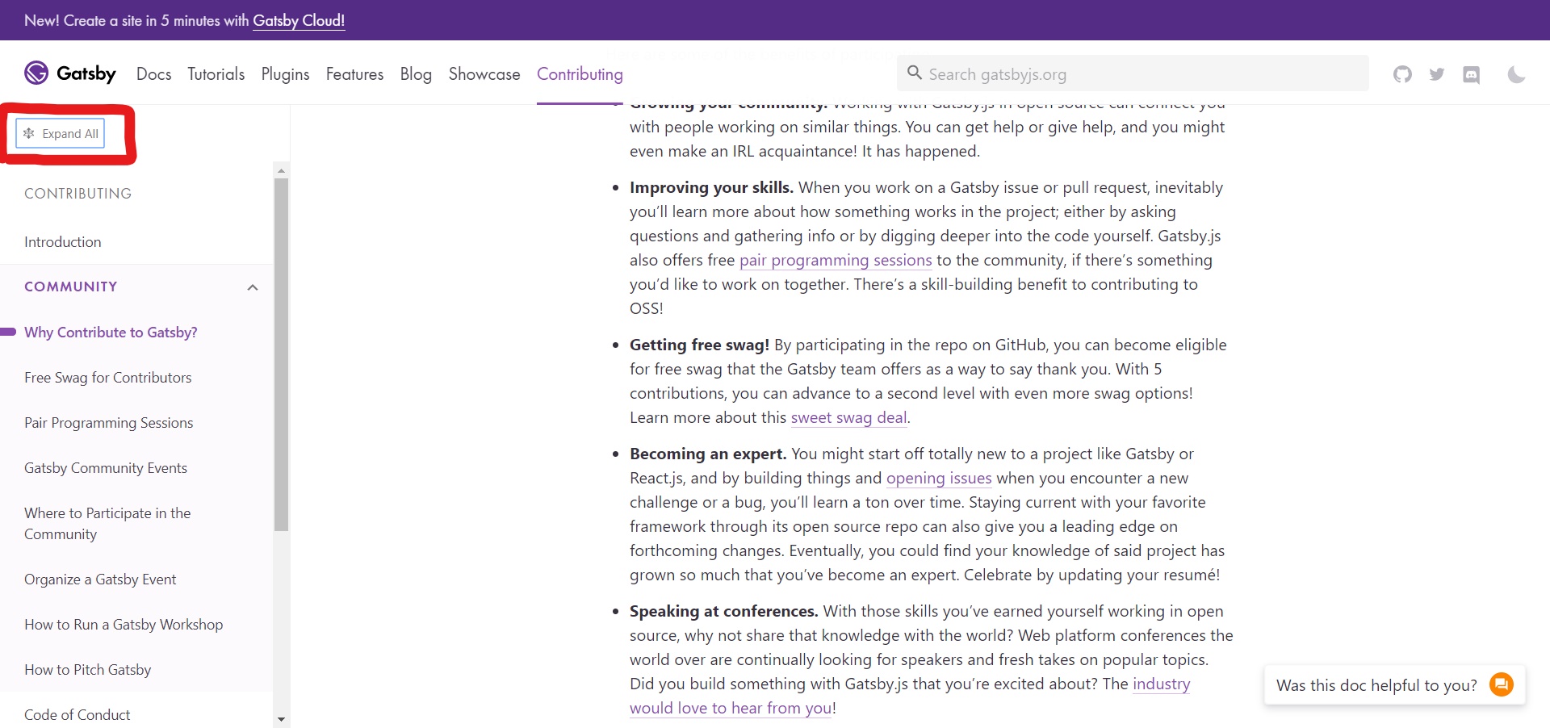This screenshot has width=1550, height=728.
Task: Toggle the Expand All control
Action: (61, 133)
